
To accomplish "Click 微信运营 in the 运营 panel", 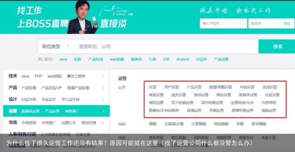I will pos(156,102).
